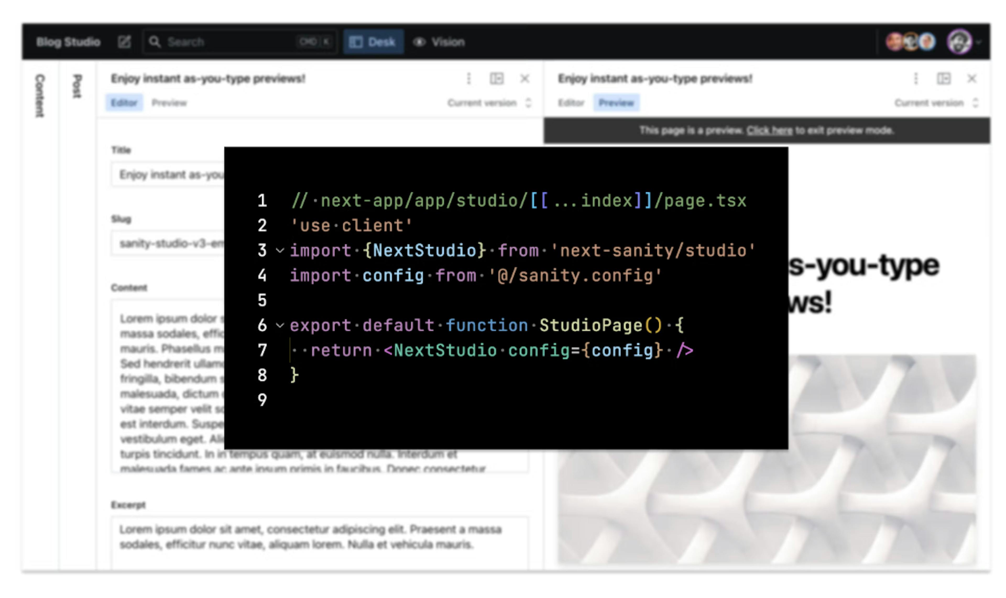1006x598 pixels.
Task: Open the right pane three-dot menu
Action: (x=916, y=79)
